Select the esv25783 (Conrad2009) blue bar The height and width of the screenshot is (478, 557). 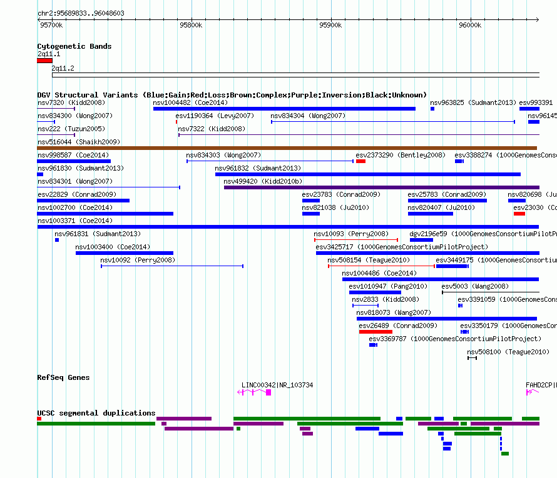point(447,201)
